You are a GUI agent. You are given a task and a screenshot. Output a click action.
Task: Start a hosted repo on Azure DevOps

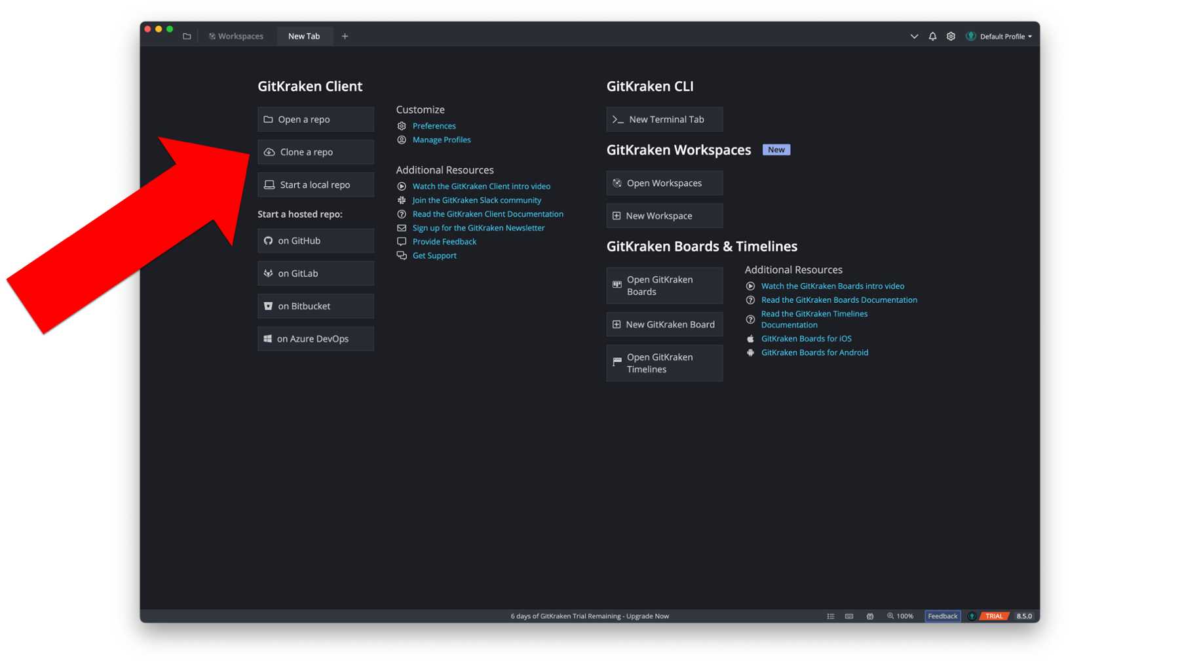(316, 339)
